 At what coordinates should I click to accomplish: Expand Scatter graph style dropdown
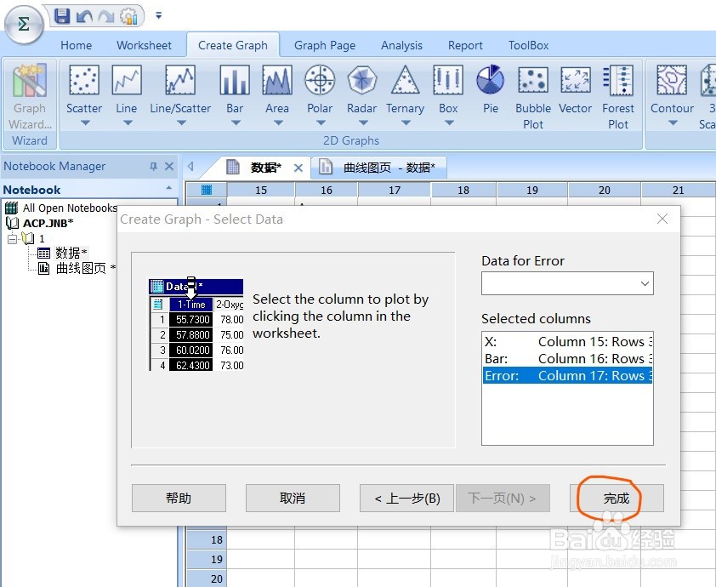pyautogui.click(x=85, y=123)
